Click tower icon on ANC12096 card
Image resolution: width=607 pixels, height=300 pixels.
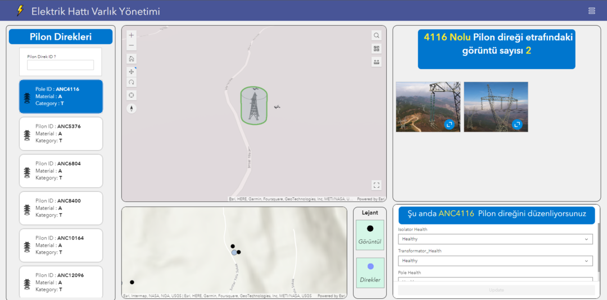(27, 284)
